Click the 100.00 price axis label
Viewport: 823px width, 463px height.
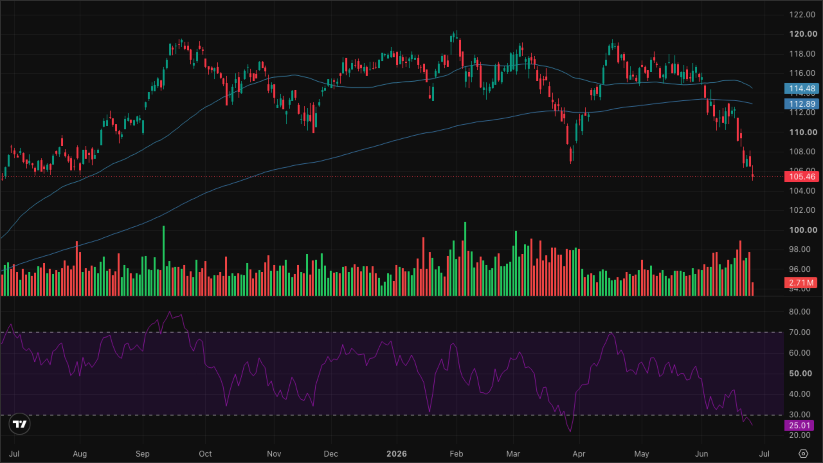point(803,230)
